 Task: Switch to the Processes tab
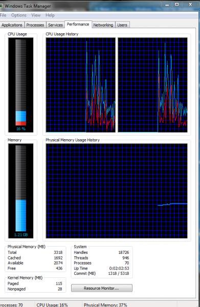35,25
